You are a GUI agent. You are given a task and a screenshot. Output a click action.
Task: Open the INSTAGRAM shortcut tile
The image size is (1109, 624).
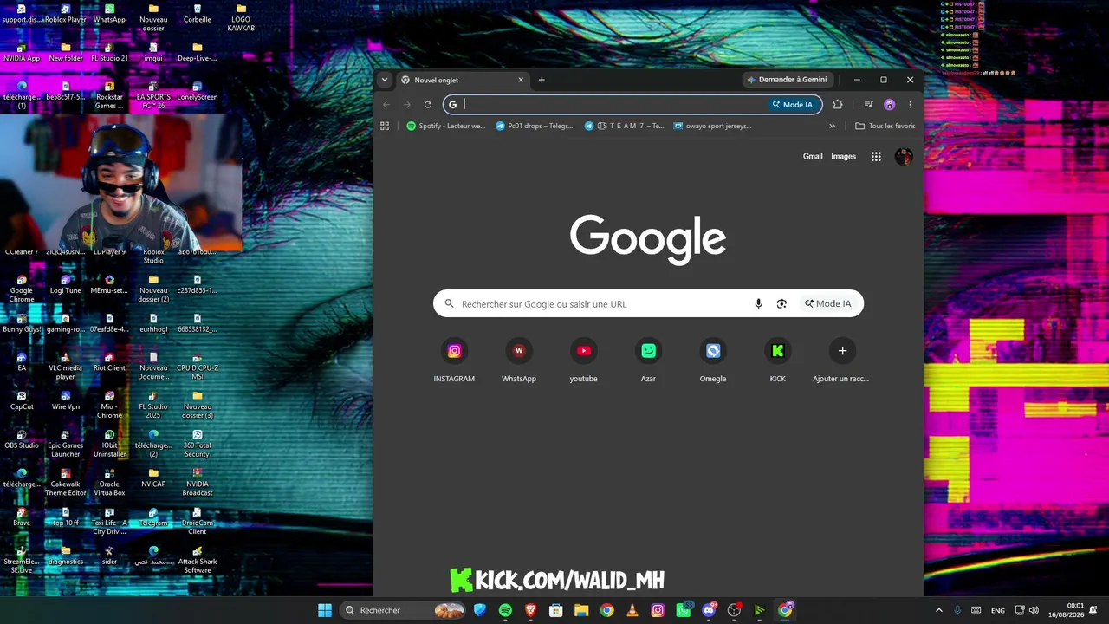click(x=454, y=358)
